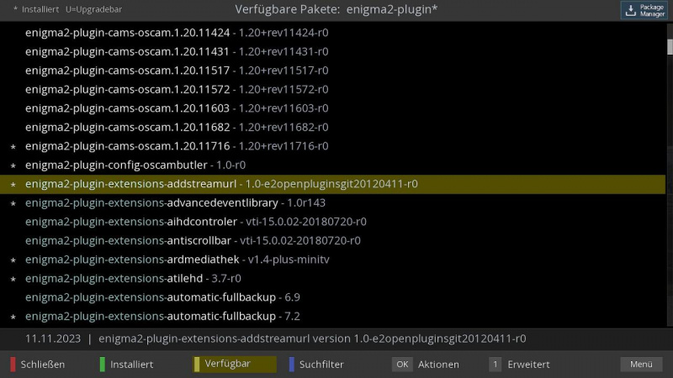Click the 'U=Upgradebar' legend text
Viewport: 673px width, 378px height.
coord(93,9)
